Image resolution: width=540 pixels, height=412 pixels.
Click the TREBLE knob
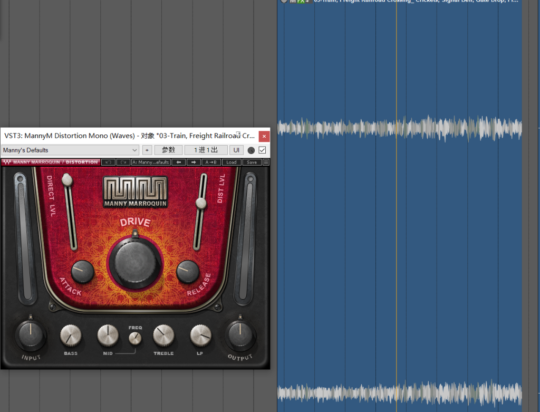[163, 336]
